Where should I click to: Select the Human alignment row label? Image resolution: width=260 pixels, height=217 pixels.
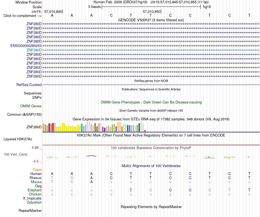[x=36, y=174]
